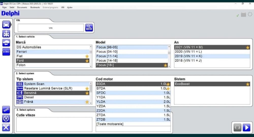Select Focus [04-10] model
The height and width of the screenshot is (137, 254).
(132, 52)
